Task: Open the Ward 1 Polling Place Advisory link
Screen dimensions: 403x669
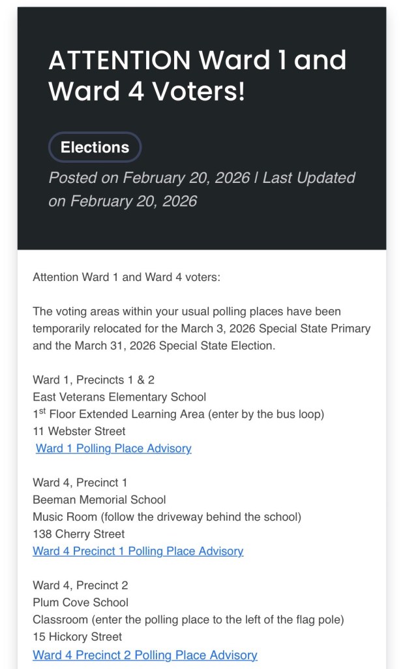Action: 113,448
